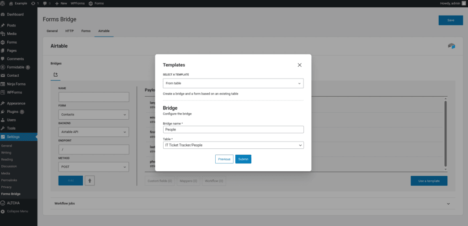Click the admin avatar next to Howdy
The width and height of the screenshot is (468, 226).
[464, 3]
